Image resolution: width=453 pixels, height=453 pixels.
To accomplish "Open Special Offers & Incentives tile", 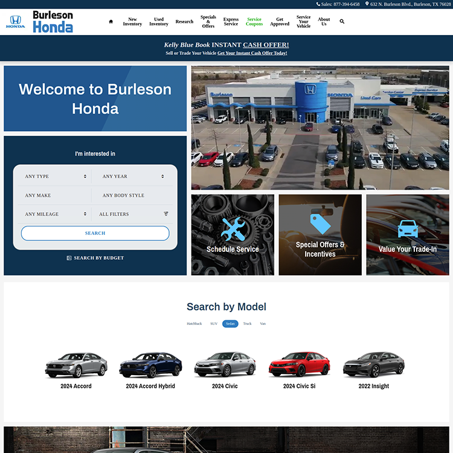I will [320, 234].
